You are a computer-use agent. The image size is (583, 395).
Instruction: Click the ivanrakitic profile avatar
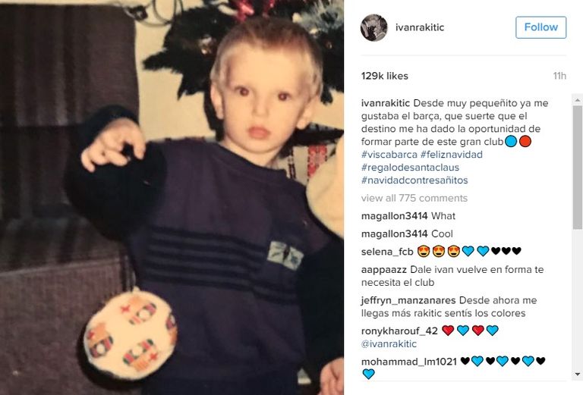tap(373, 27)
